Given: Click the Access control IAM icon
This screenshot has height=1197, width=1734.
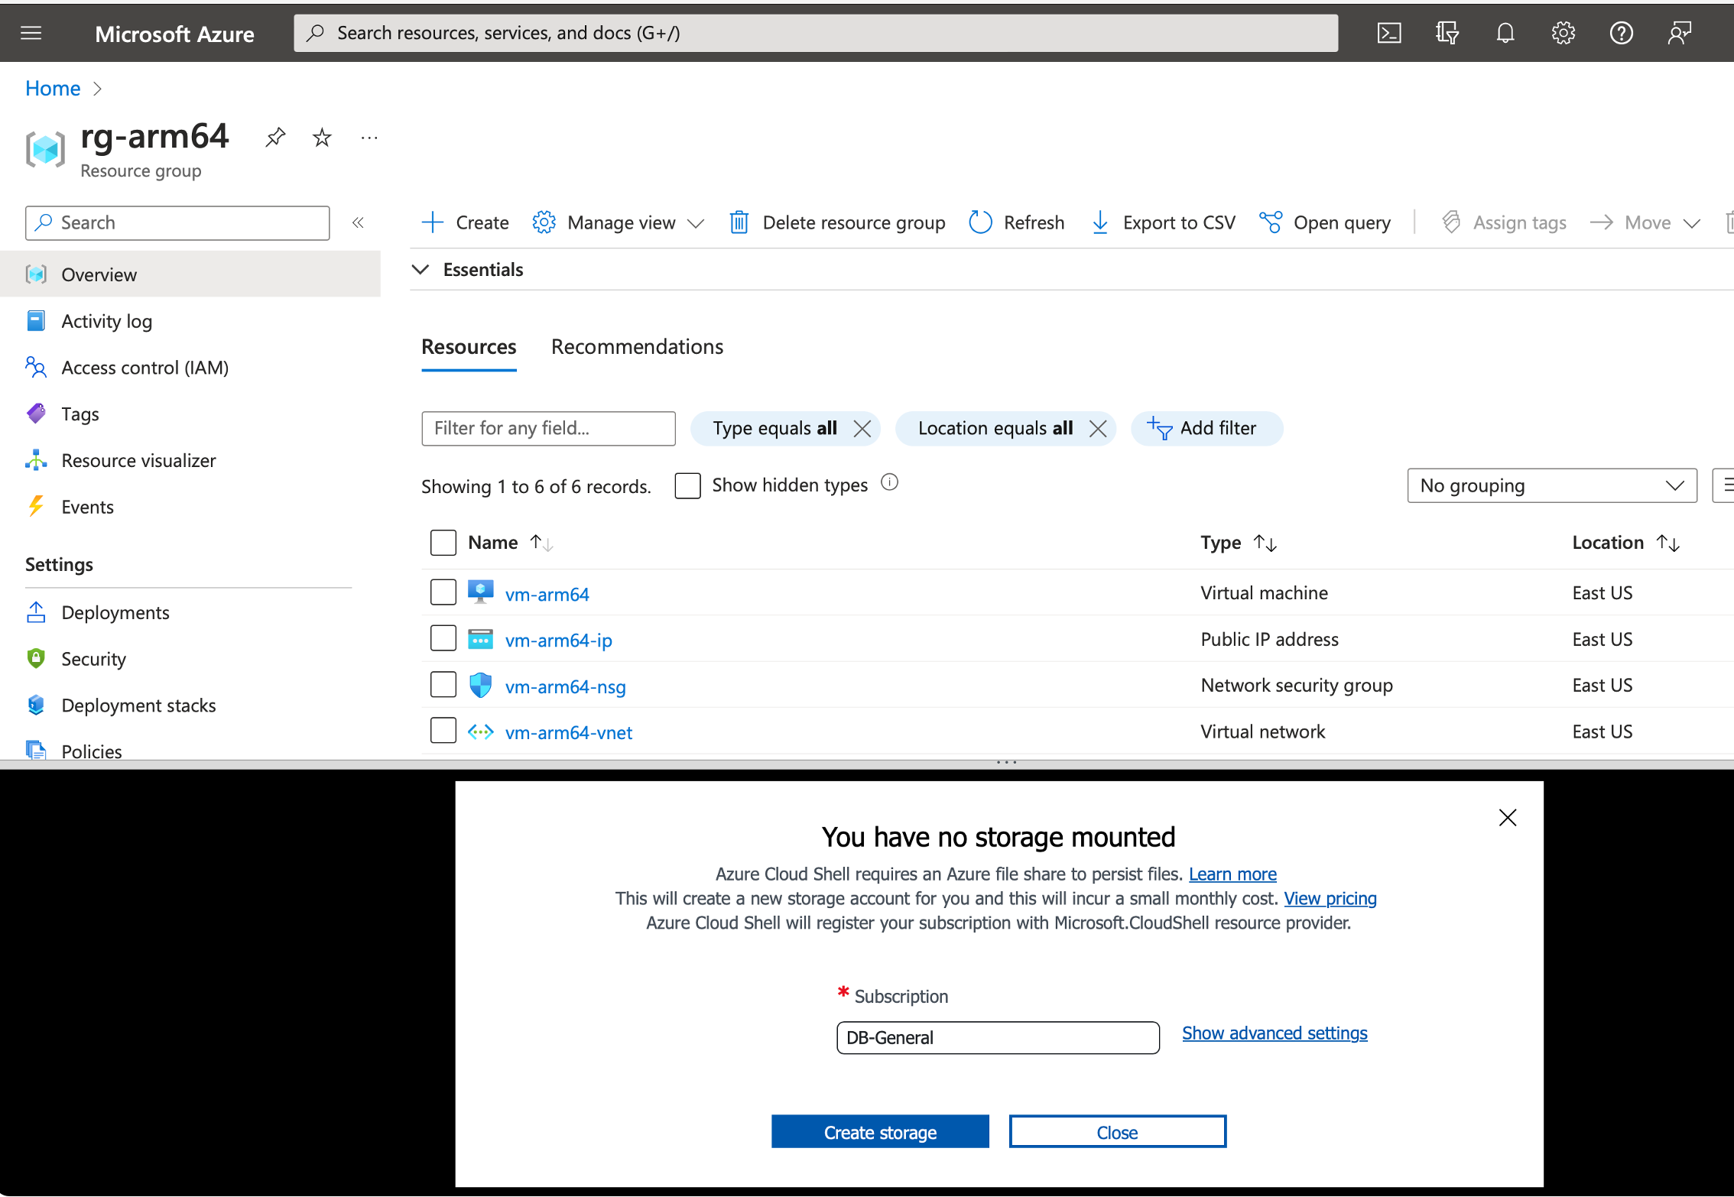Looking at the screenshot, I should 36,366.
